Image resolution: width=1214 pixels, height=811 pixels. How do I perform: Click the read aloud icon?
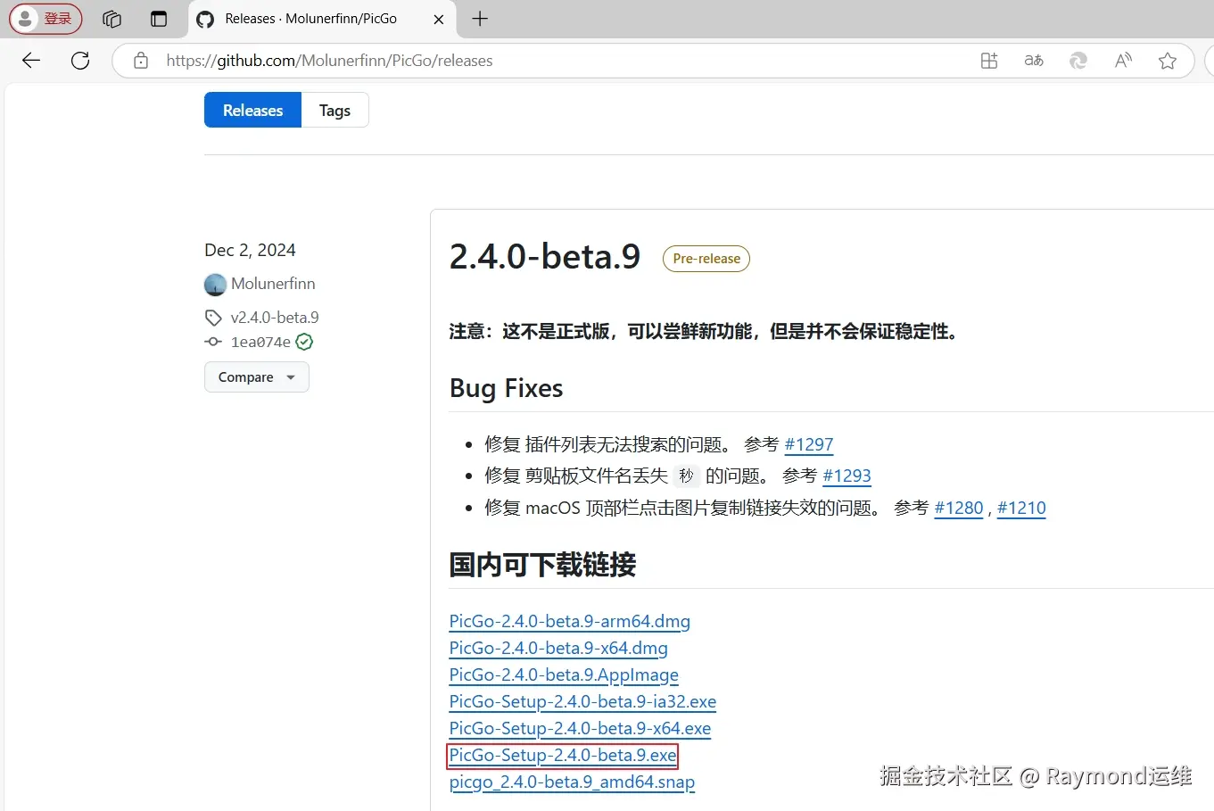(x=1123, y=61)
